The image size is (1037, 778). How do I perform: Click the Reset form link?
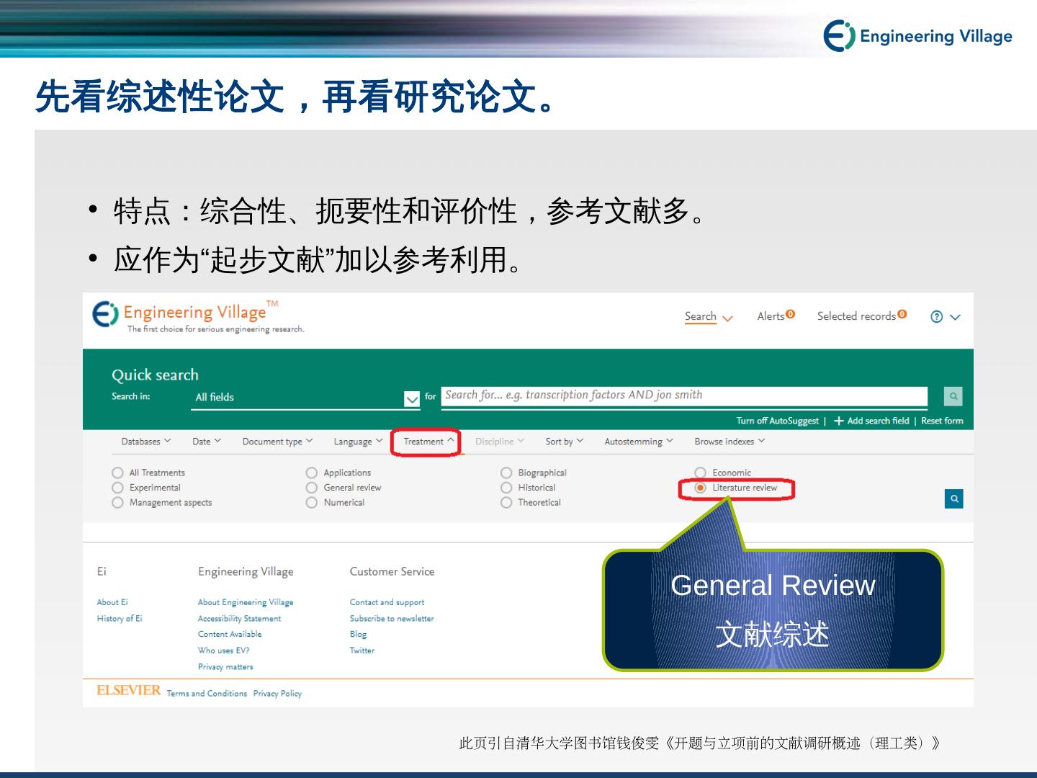[941, 421]
